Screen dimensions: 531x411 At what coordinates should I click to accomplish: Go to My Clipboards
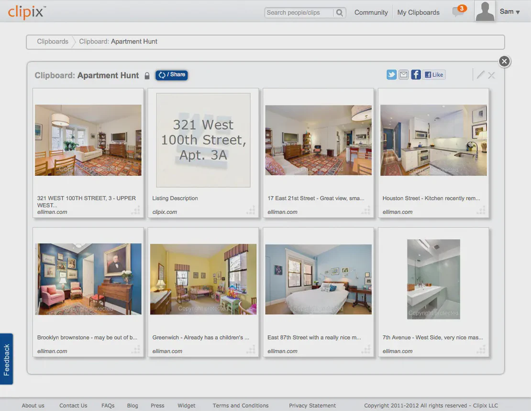(418, 12)
